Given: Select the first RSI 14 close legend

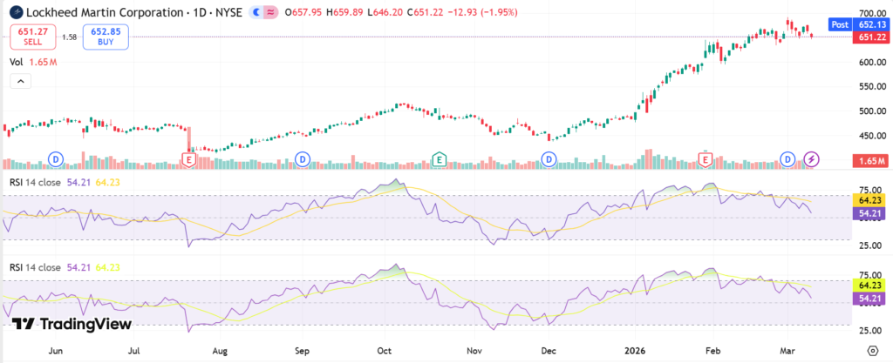Looking at the screenshot, I should point(35,182).
